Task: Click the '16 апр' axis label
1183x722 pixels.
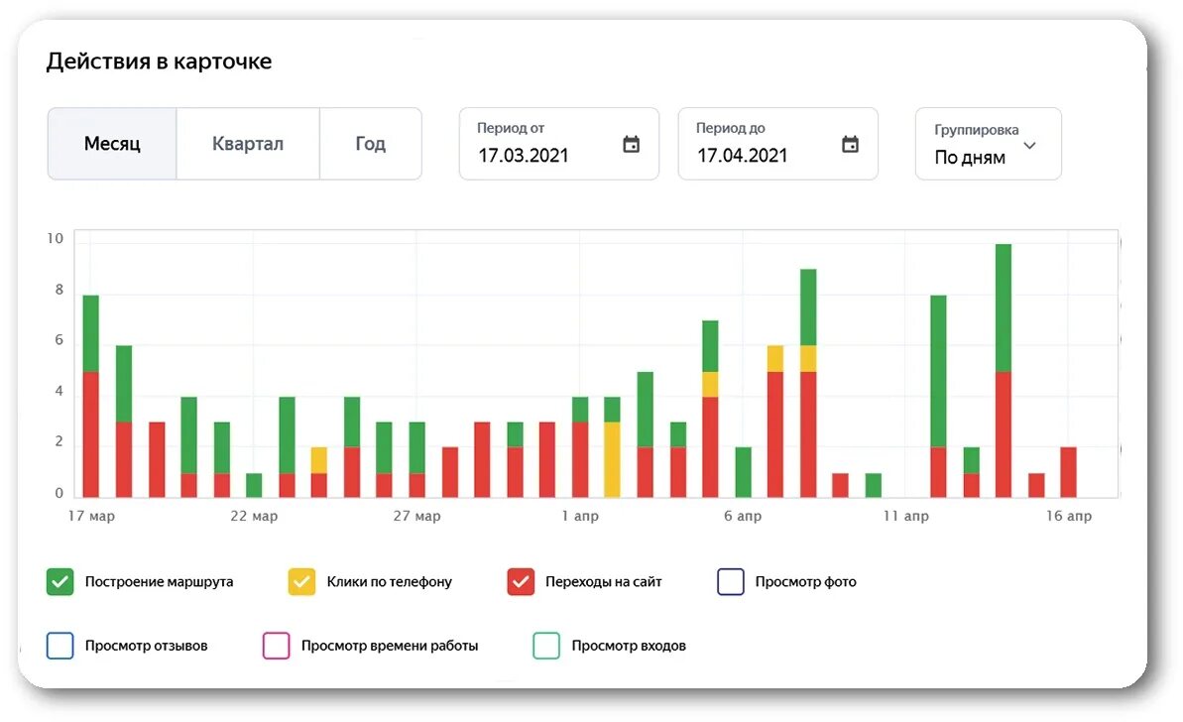Action: coord(1069,516)
